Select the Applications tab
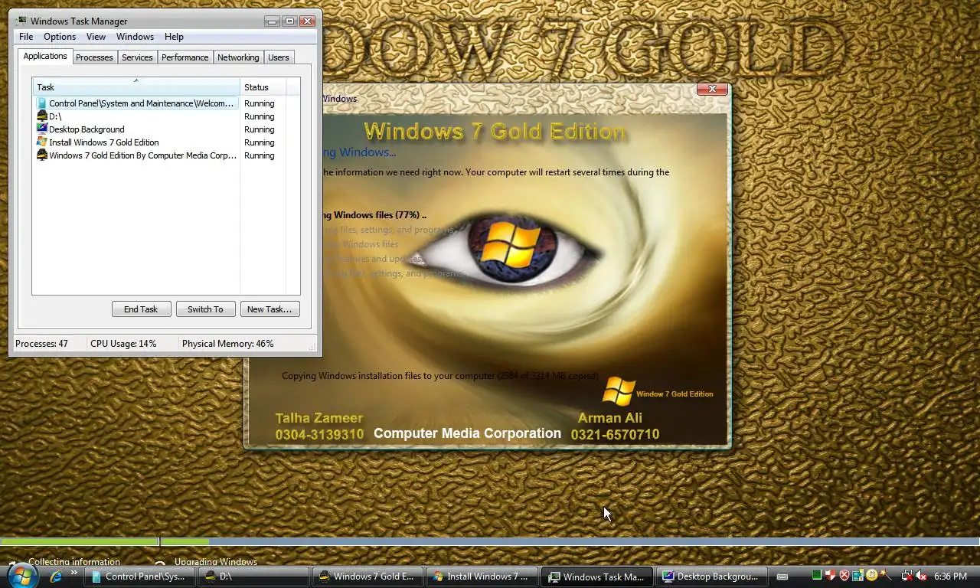This screenshot has height=588, width=980. coord(45,56)
